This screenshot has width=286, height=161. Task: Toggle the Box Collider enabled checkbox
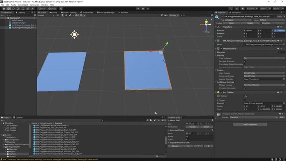pos(221,93)
